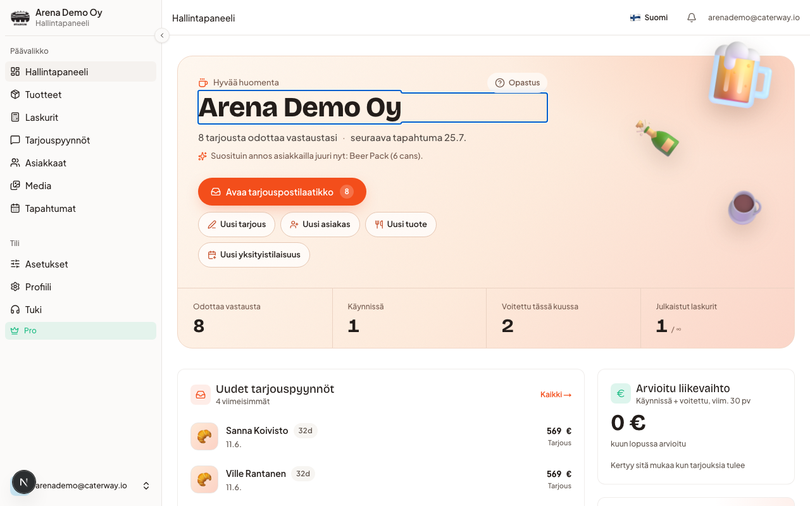Click the euro icon in Arvioitu liikevaihto
The image size is (810, 506).
click(621, 393)
